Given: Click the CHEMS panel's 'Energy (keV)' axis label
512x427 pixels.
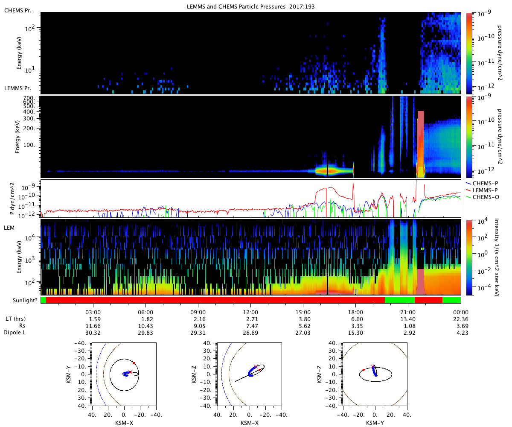Looking at the screenshot, I should coord(20,53).
